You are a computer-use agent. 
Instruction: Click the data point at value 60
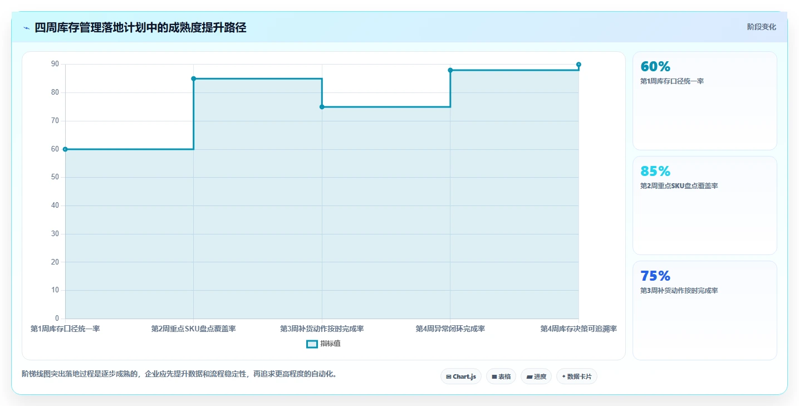click(x=65, y=149)
